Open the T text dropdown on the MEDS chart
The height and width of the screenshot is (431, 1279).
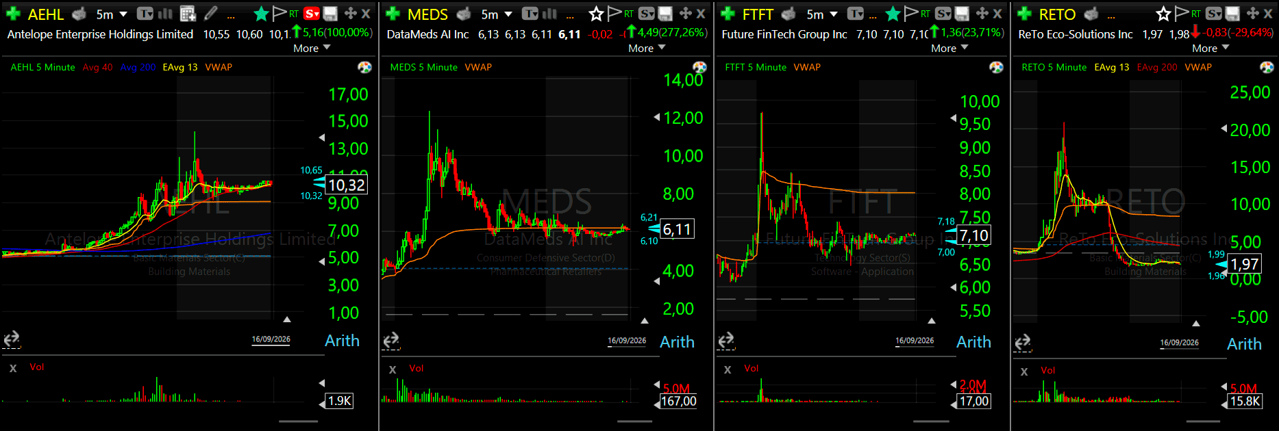coord(530,14)
